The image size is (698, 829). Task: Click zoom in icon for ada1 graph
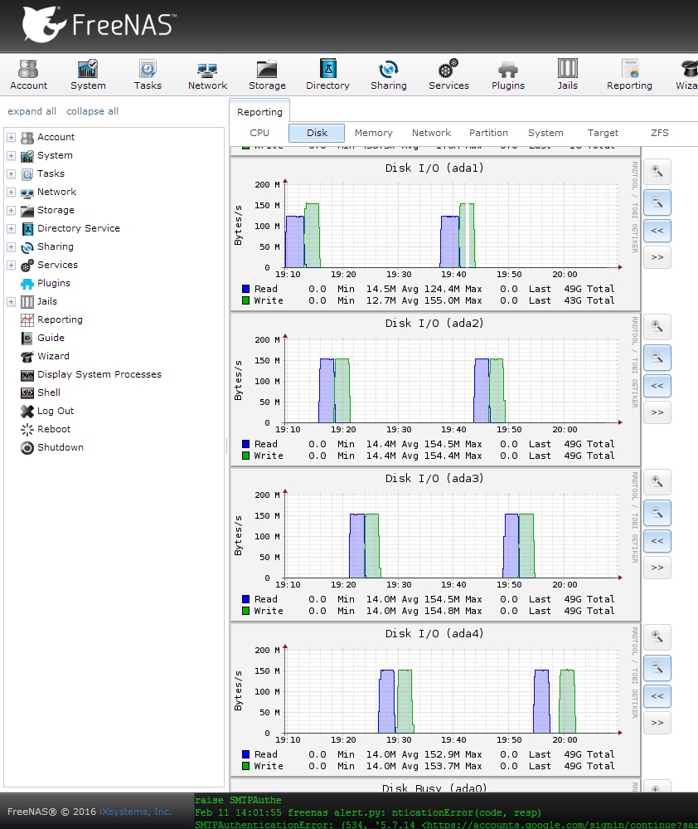tap(657, 171)
